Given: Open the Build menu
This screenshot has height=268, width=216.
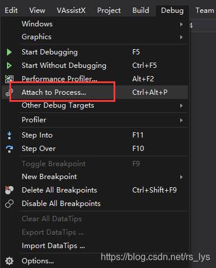Looking at the screenshot, I should tap(140, 11).
